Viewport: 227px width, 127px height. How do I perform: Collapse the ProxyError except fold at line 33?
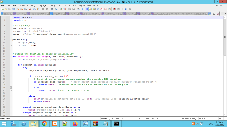pyautogui.click(x=11, y=107)
